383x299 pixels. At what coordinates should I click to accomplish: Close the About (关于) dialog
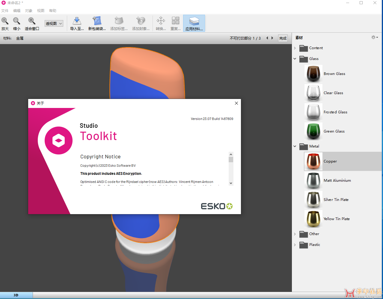(x=236, y=103)
